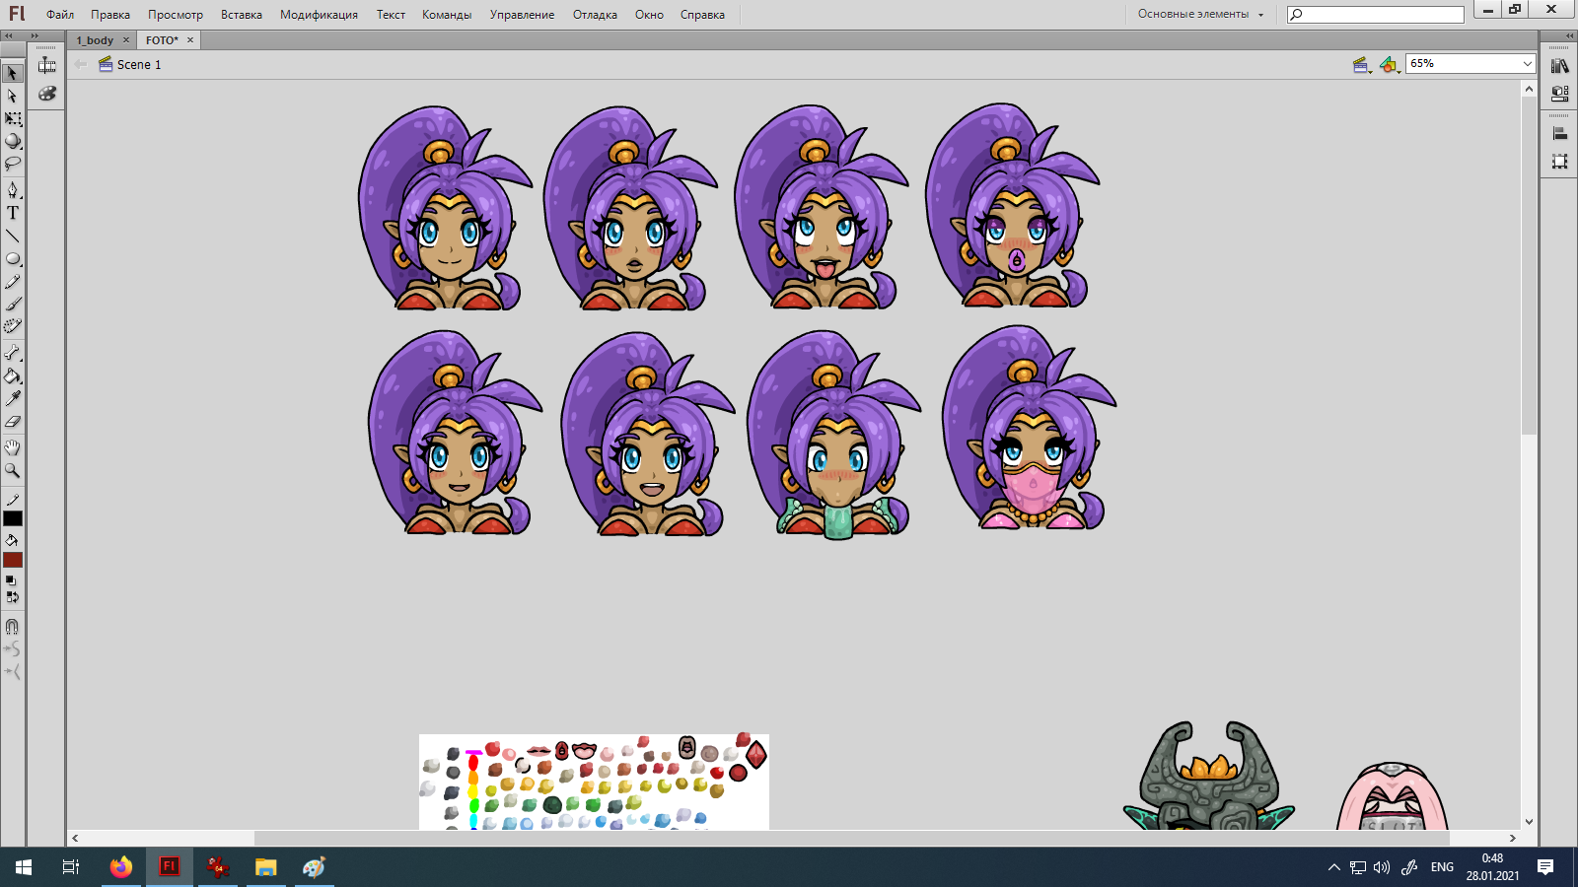The height and width of the screenshot is (887, 1578).
Task: Click the black and white colors icon
Action: tap(10, 581)
